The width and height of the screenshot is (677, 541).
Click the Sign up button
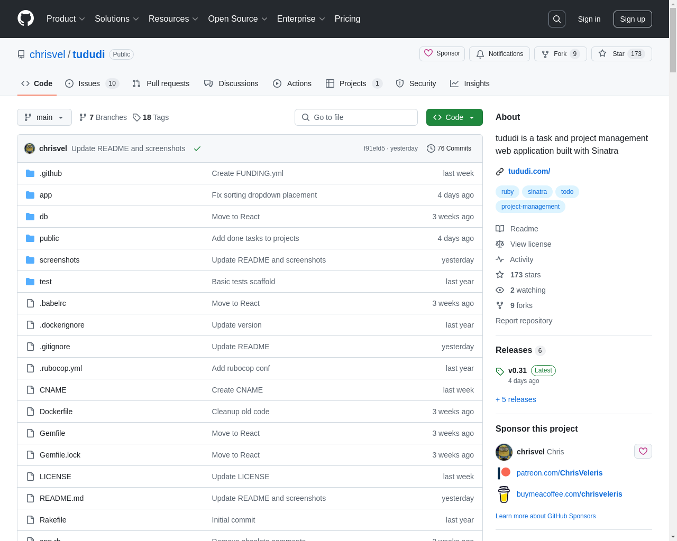(x=633, y=19)
